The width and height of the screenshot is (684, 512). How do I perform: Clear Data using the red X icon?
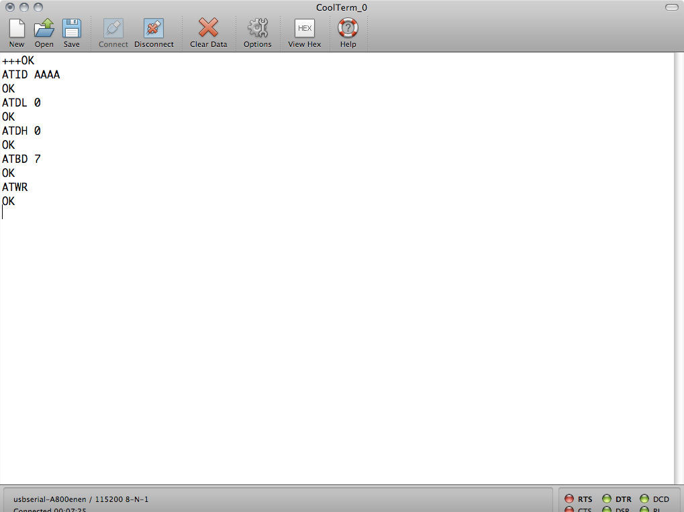209,33
